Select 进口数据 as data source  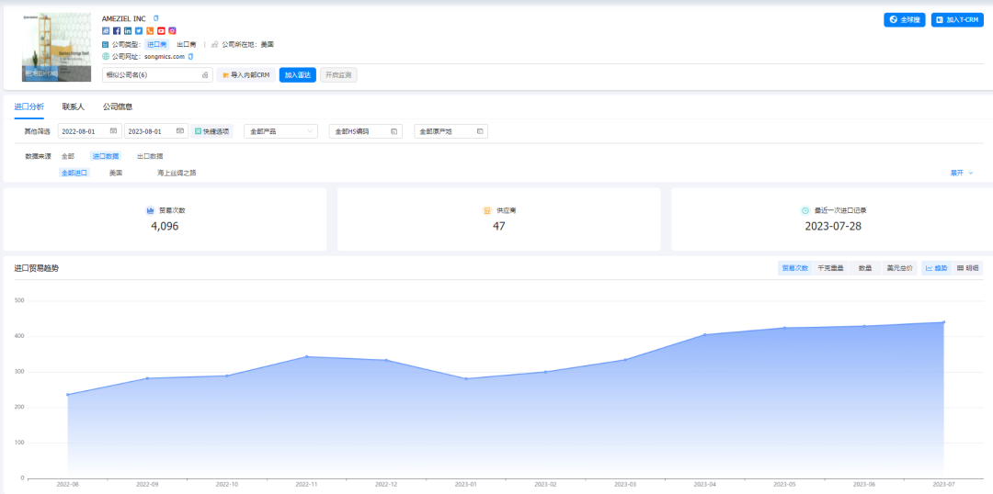[x=106, y=156]
